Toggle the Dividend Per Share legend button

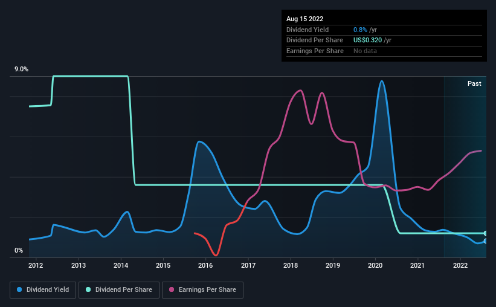coord(119,290)
